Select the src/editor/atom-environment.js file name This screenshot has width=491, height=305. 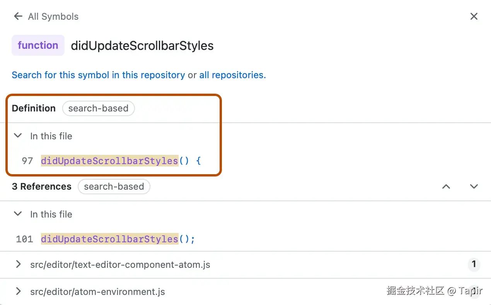click(x=97, y=291)
